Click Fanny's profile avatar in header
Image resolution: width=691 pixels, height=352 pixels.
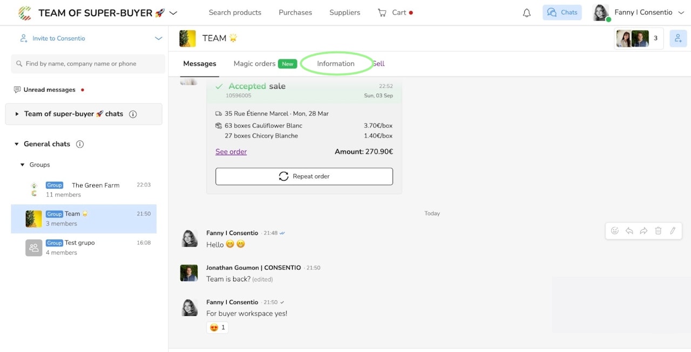coord(601,12)
